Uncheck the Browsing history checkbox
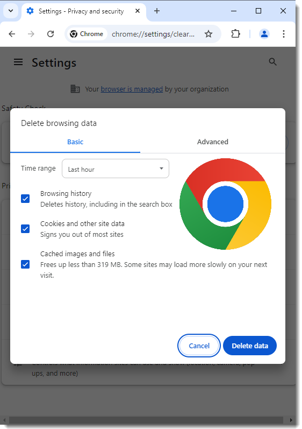Viewport: 302px width, 429px height. pos(25,199)
